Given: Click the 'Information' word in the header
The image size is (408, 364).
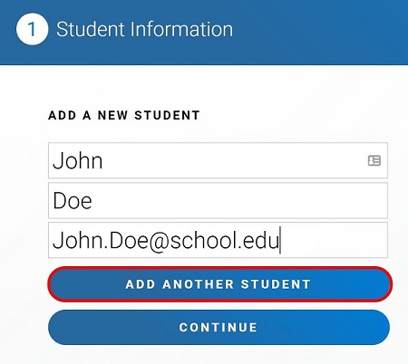Looking at the screenshot, I should 181,29.
